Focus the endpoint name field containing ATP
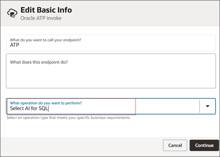Image resolution: width=220 pixels, height=157 pixels. (x=111, y=45)
